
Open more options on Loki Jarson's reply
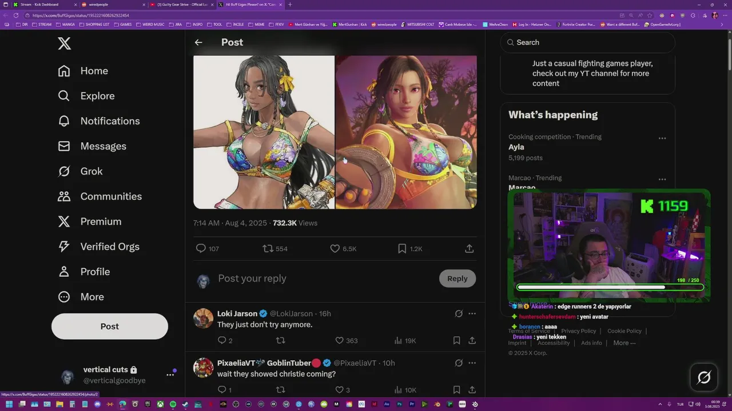point(472,313)
